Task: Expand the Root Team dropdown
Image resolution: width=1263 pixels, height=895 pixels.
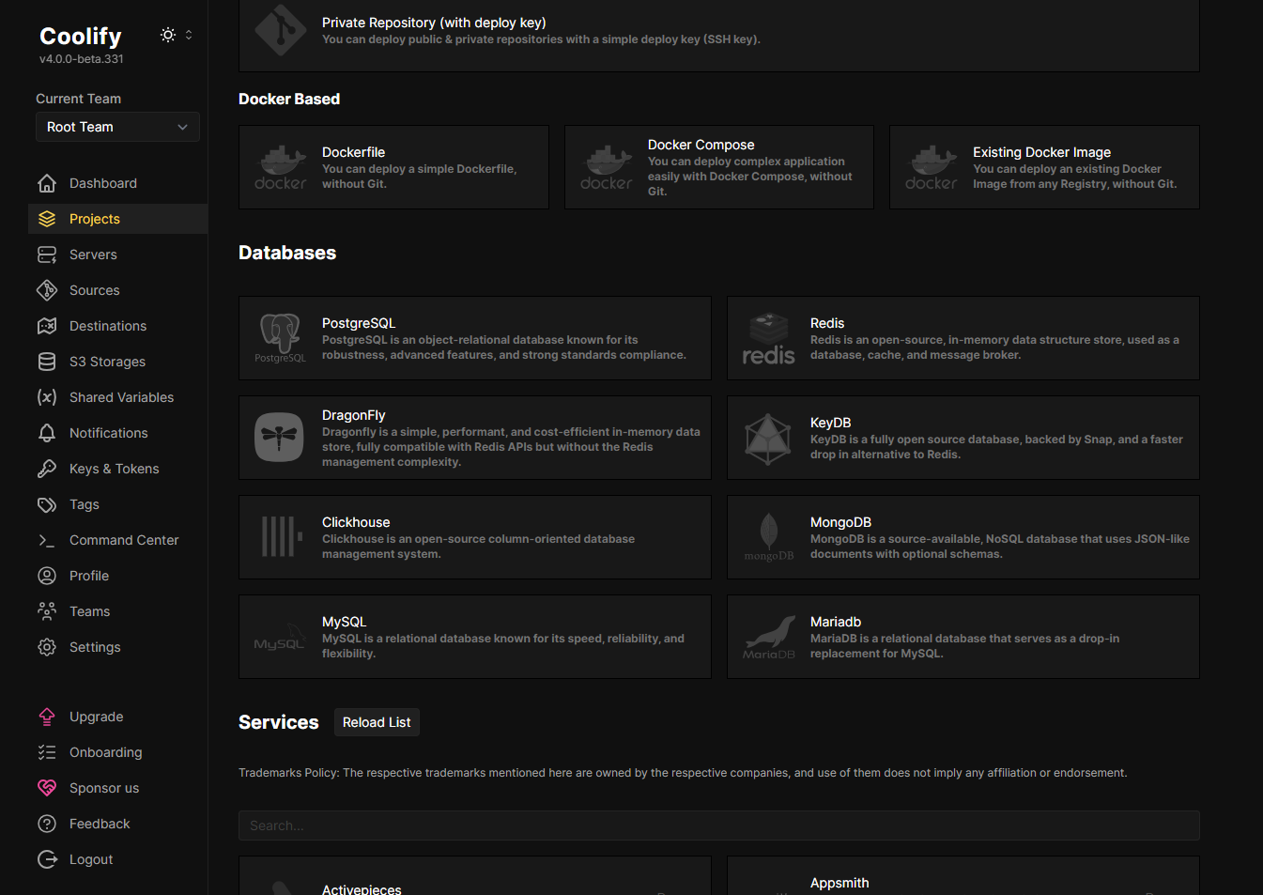Action: click(x=117, y=127)
